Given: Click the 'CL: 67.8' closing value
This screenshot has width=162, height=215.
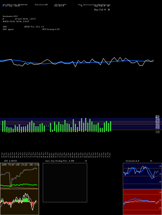Looking at the screenshot, I should point(59,6).
